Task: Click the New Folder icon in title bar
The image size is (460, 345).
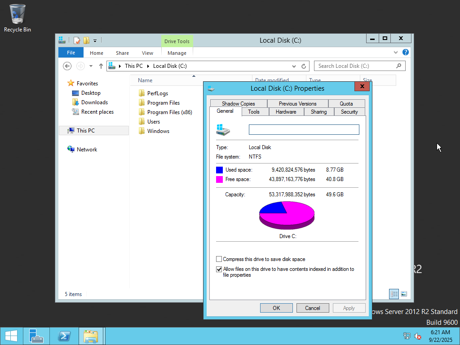Action: coord(86,40)
